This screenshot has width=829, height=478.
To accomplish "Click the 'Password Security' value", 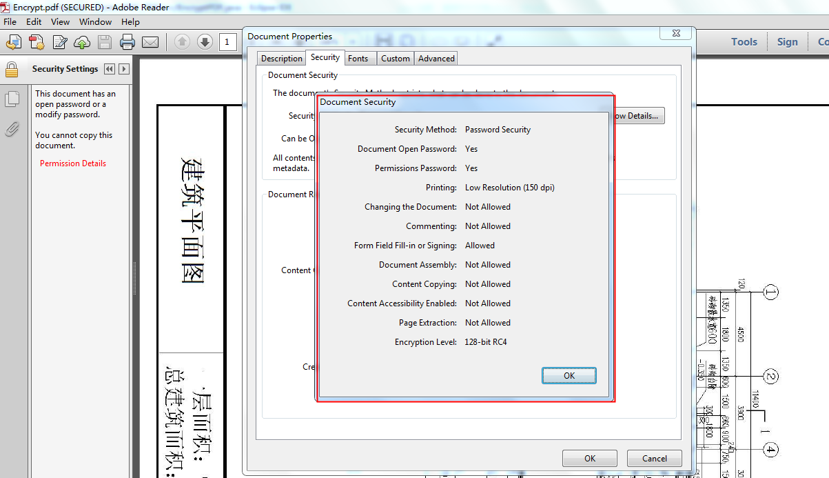I will tap(498, 130).
